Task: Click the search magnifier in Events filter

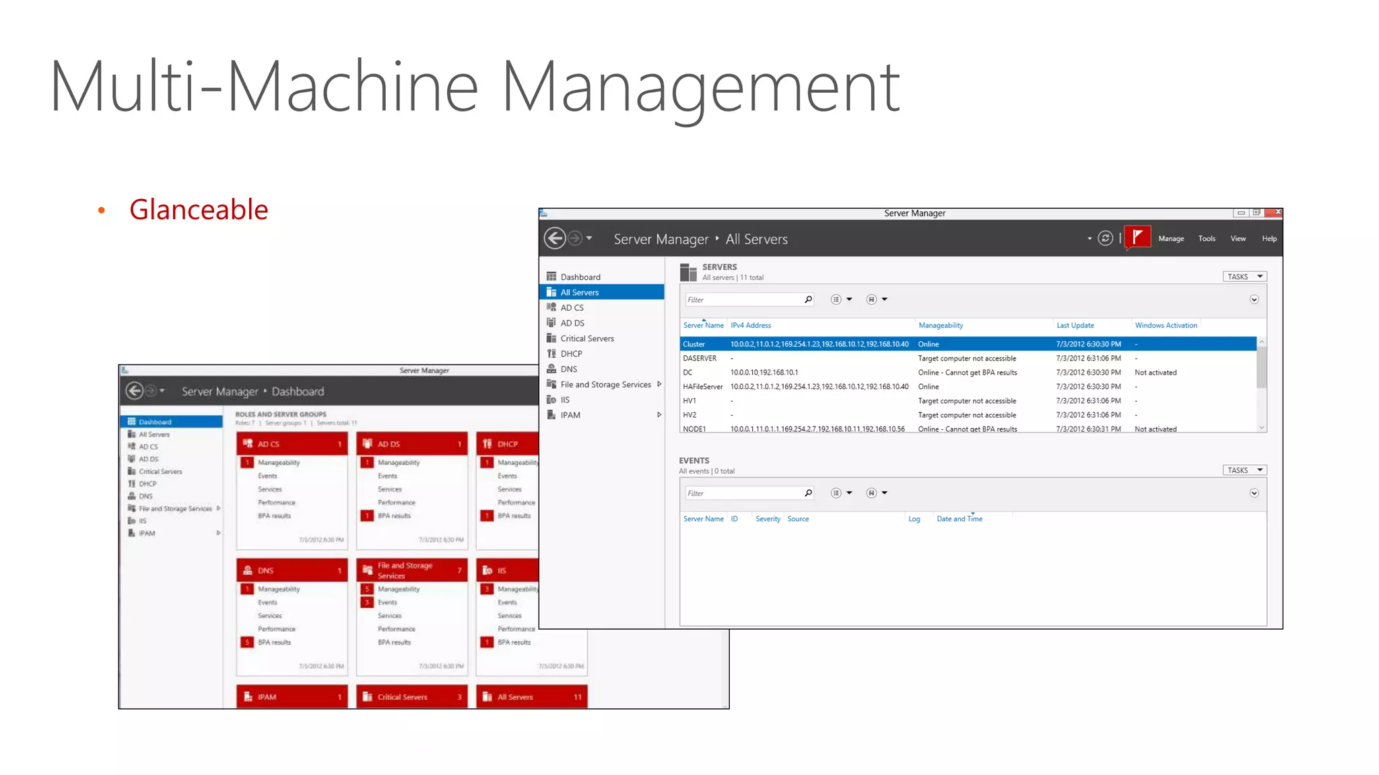Action: [x=808, y=493]
